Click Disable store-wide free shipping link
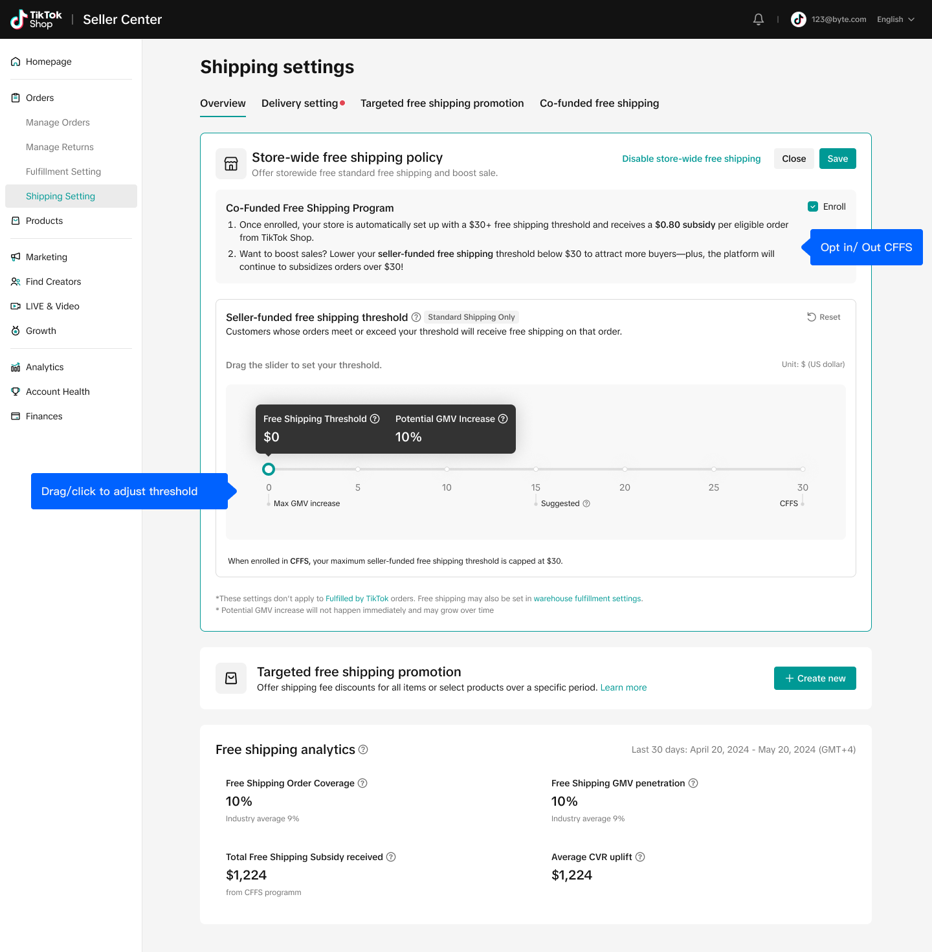Image resolution: width=932 pixels, height=952 pixels. coord(691,159)
